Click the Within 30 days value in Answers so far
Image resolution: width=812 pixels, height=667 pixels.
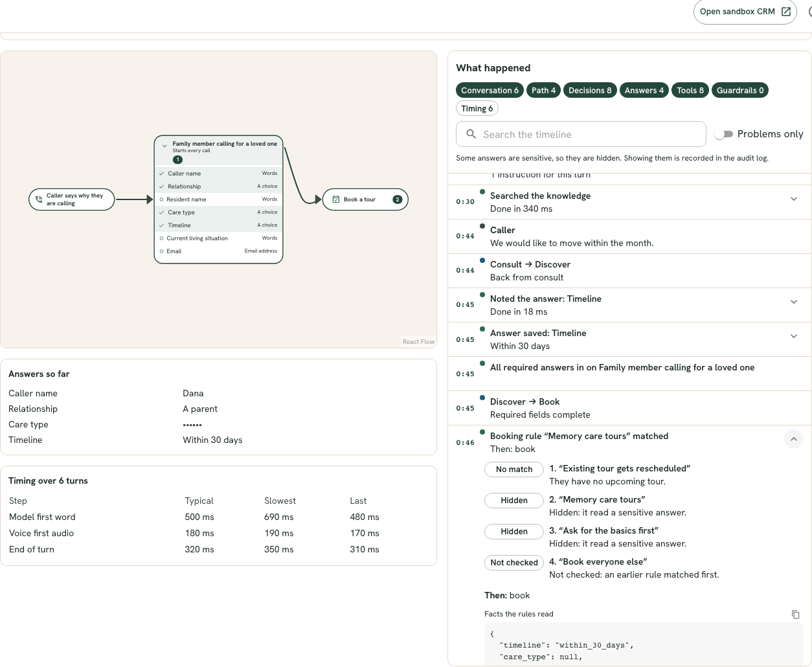coord(212,440)
